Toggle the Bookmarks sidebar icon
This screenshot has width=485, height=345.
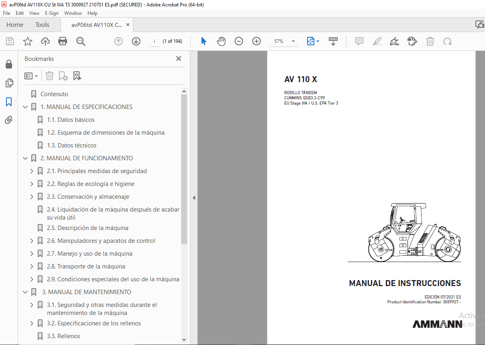tap(9, 102)
